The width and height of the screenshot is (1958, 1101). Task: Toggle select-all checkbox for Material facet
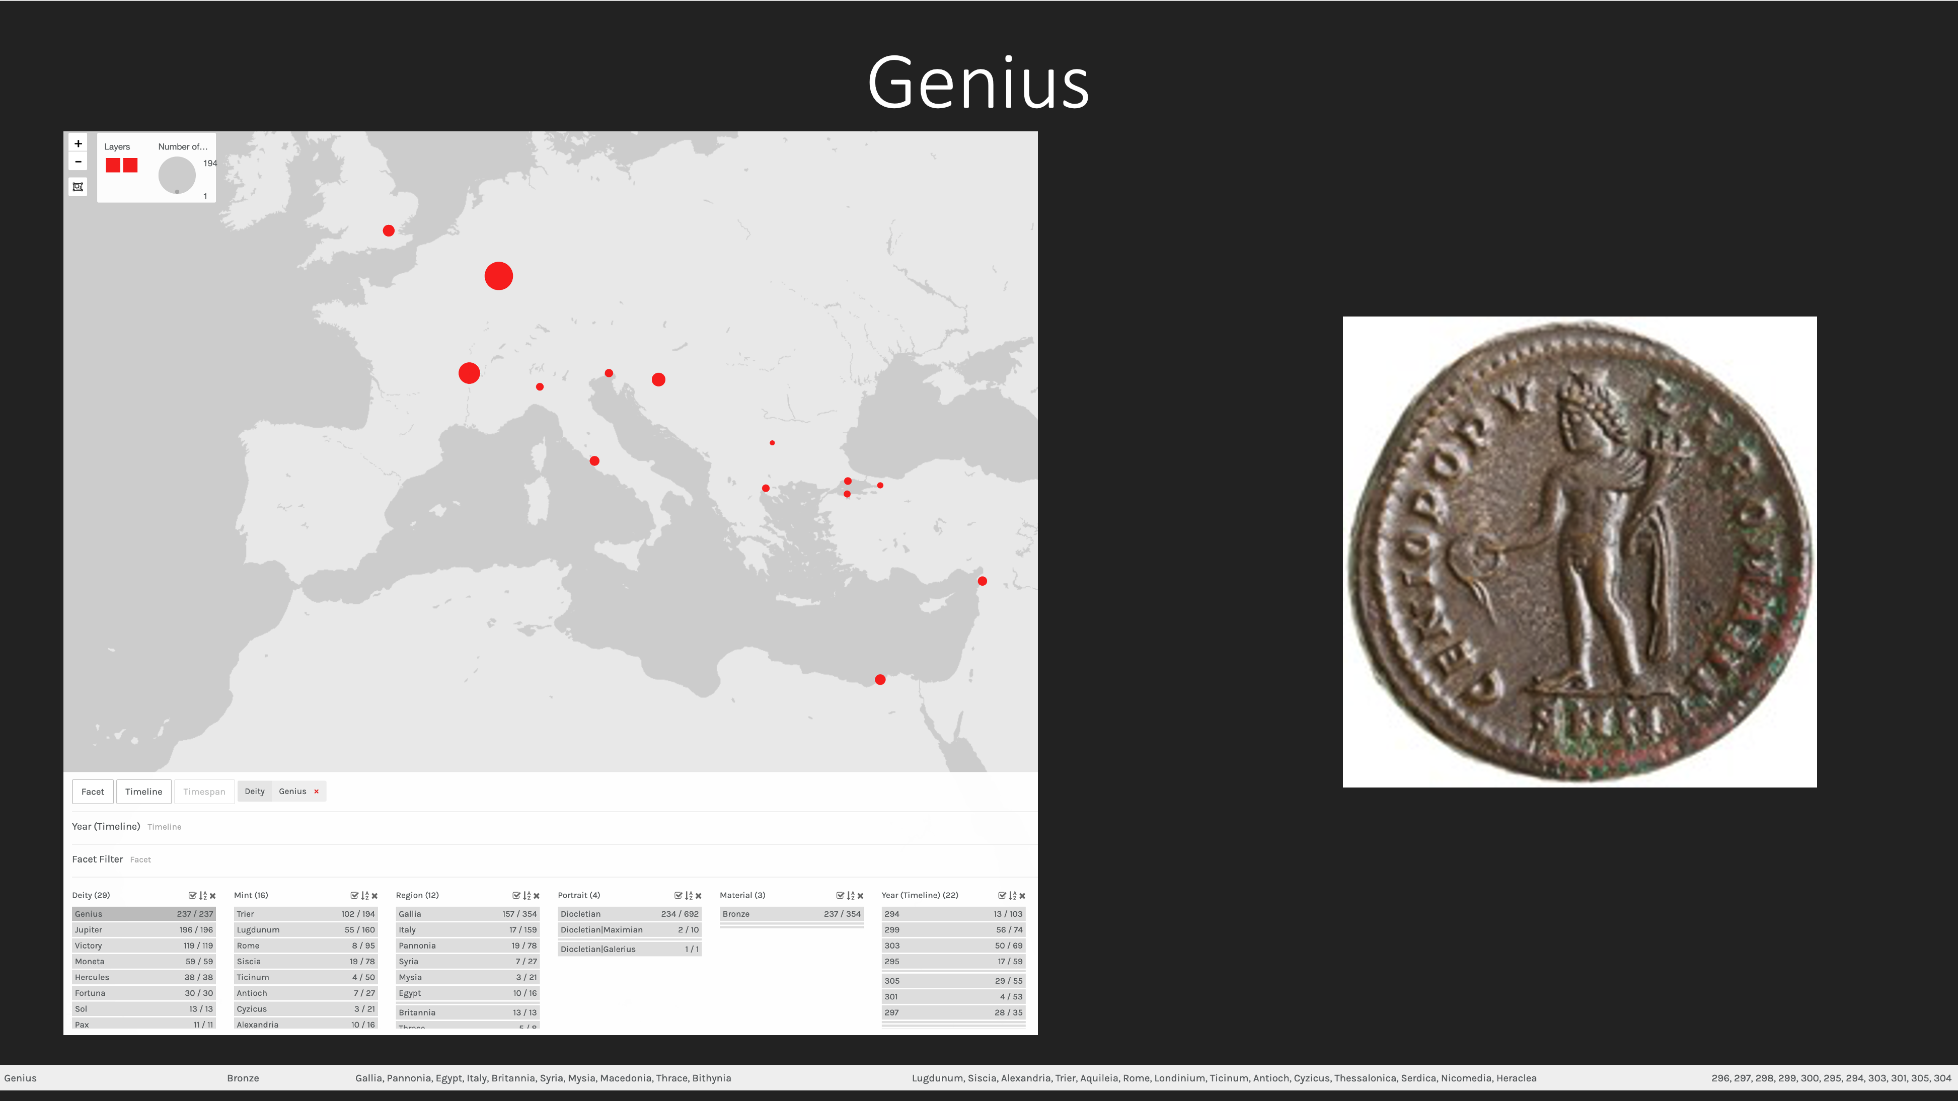(840, 896)
